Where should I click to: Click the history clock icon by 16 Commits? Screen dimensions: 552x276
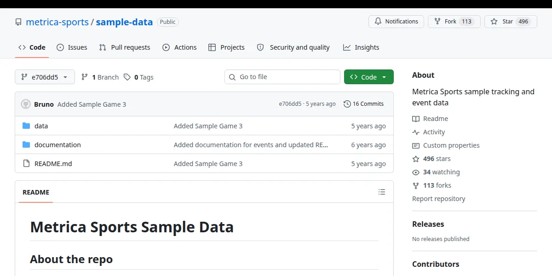pyautogui.click(x=347, y=104)
